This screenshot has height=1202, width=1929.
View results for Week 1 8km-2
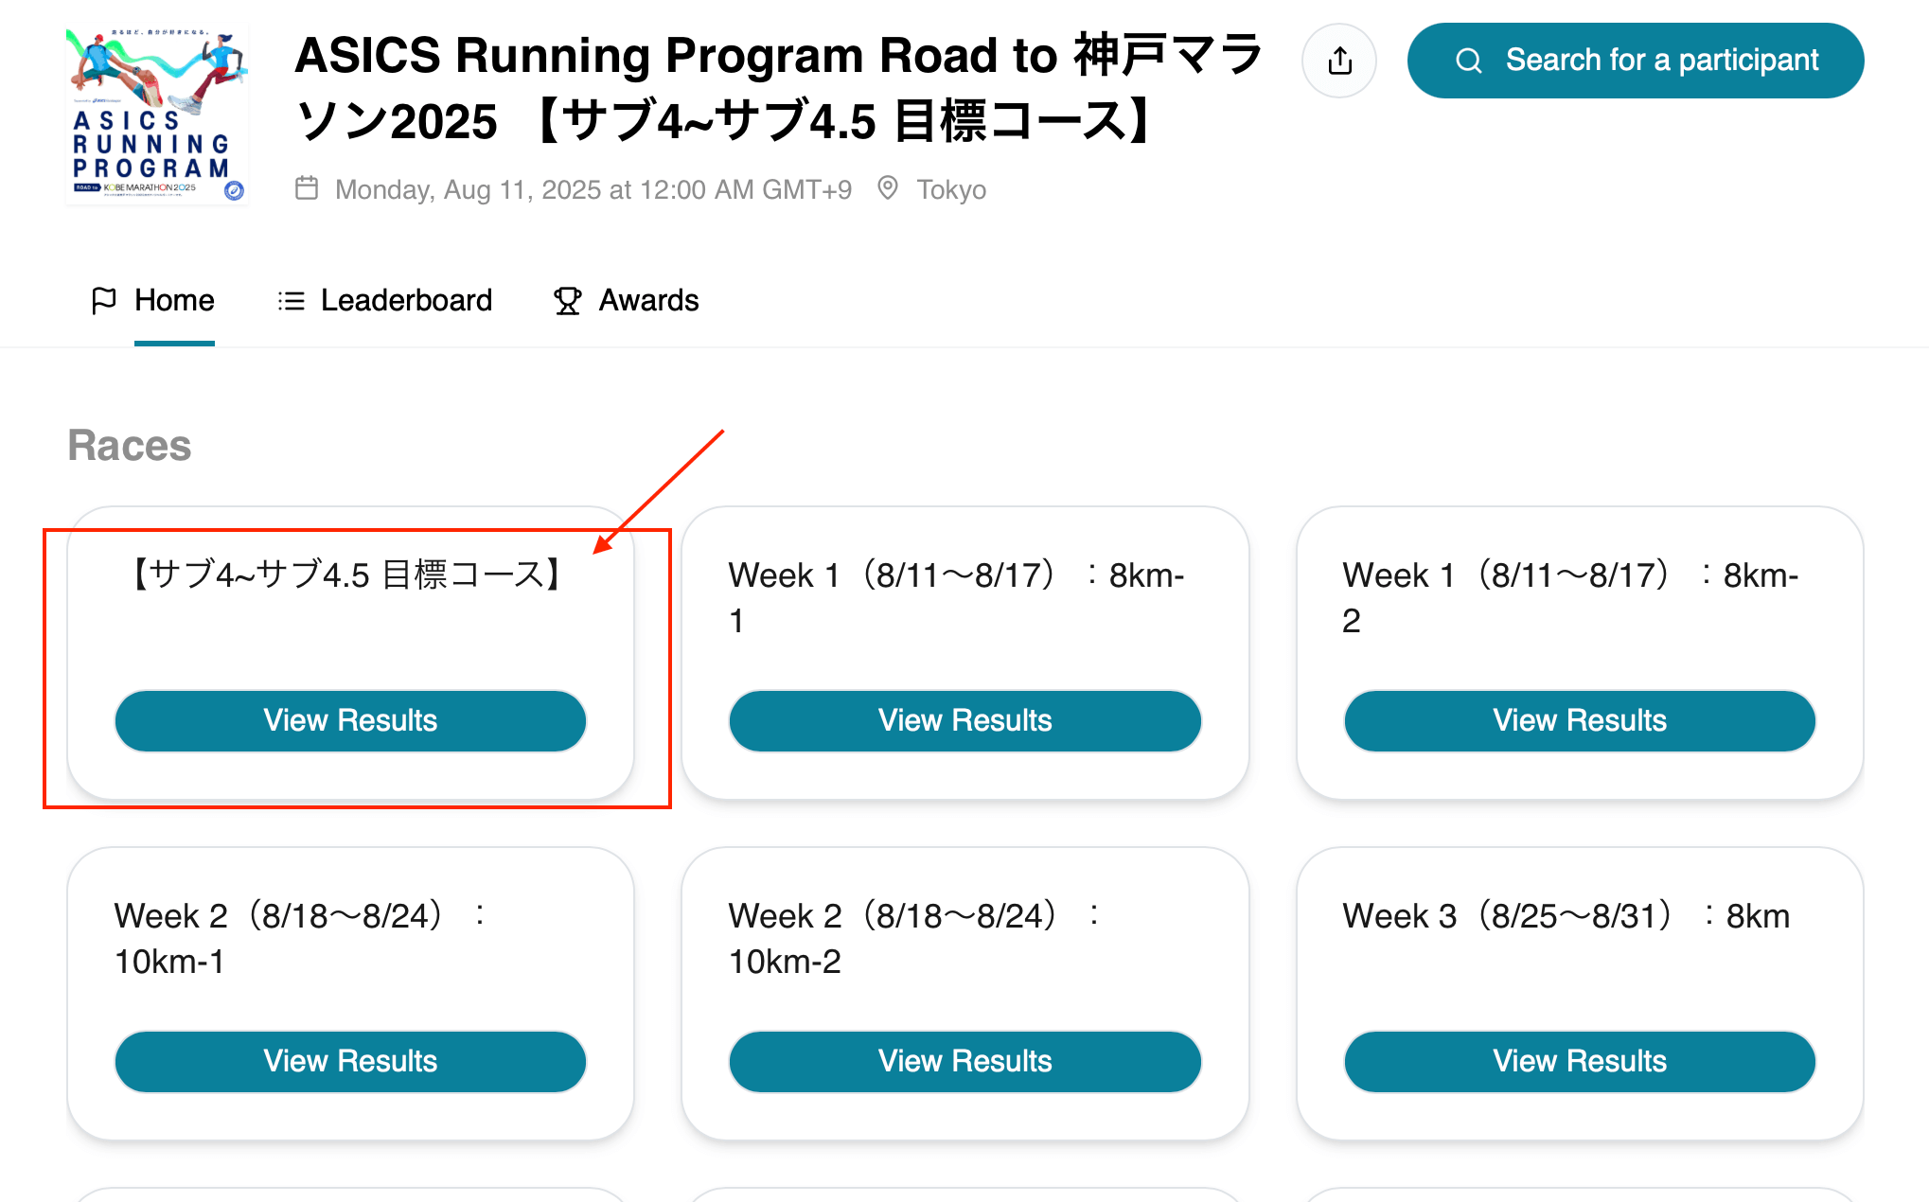point(1579,720)
